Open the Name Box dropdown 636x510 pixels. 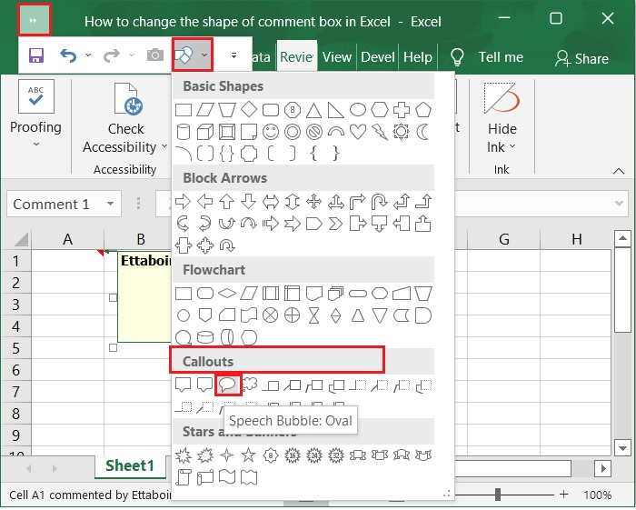(111, 205)
